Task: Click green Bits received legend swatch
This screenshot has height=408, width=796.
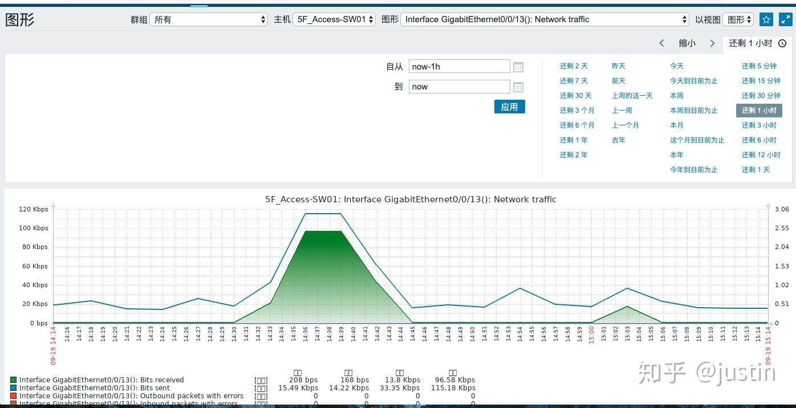Action: click(x=13, y=380)
